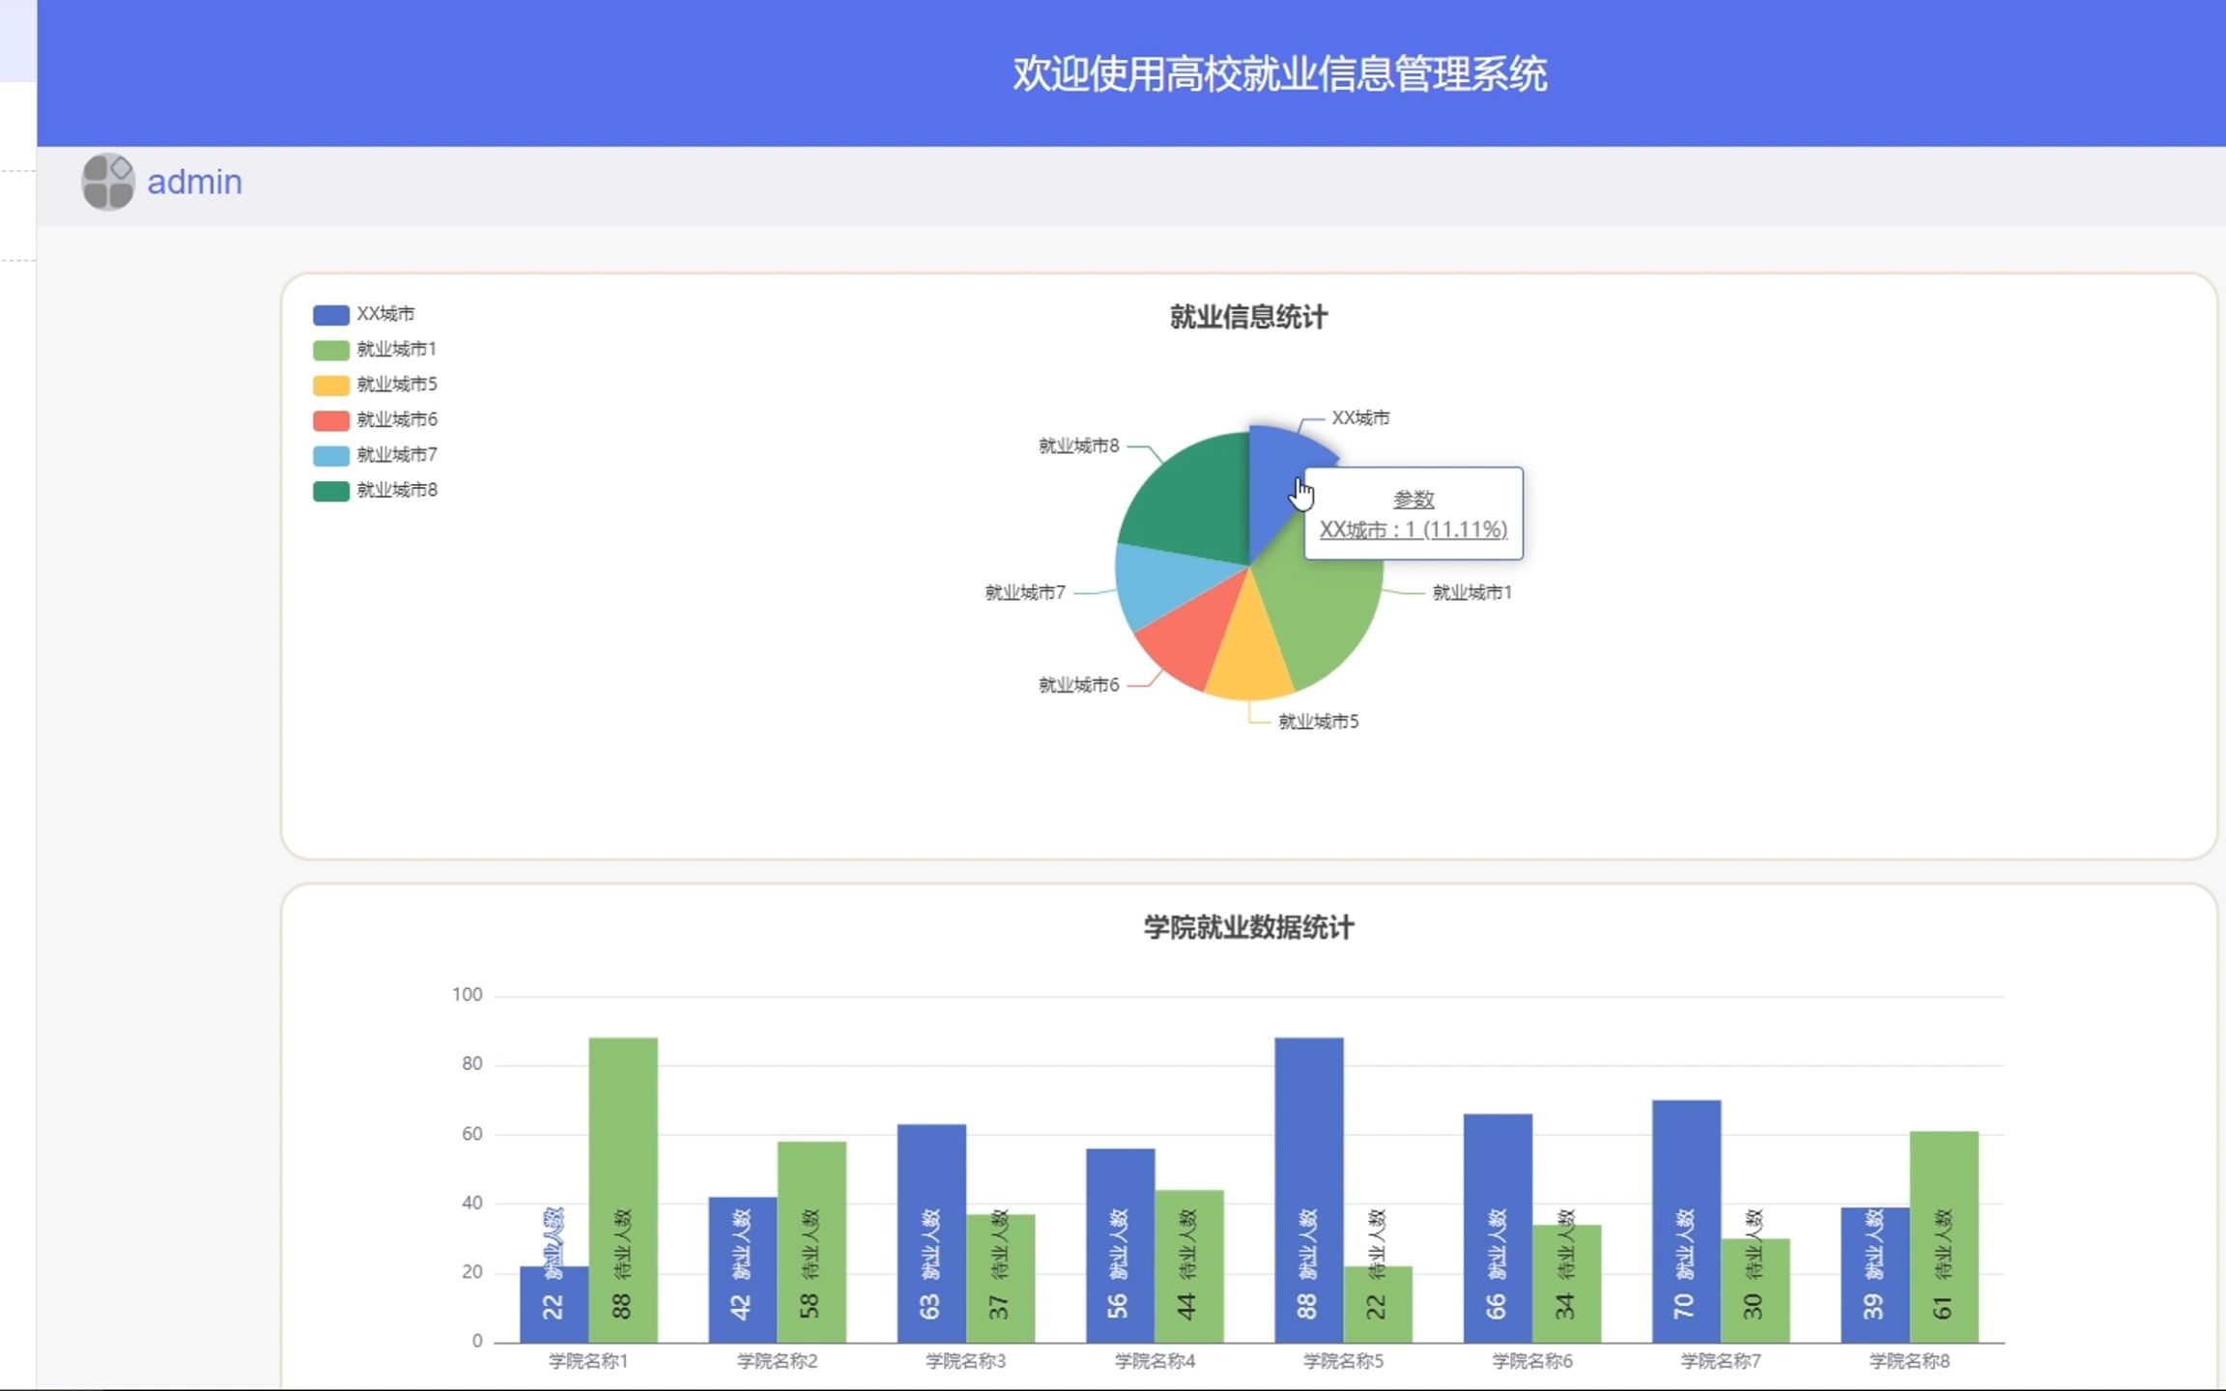Click the green bar of 学院名称6
This screenshot has width=2226, height=1391.
coord(1567,1284)
